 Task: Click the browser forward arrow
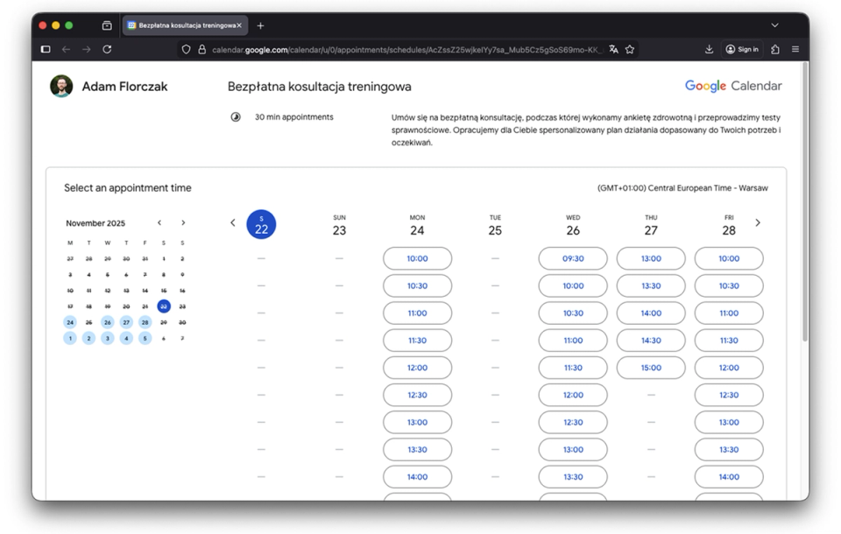tap(87, 49)
